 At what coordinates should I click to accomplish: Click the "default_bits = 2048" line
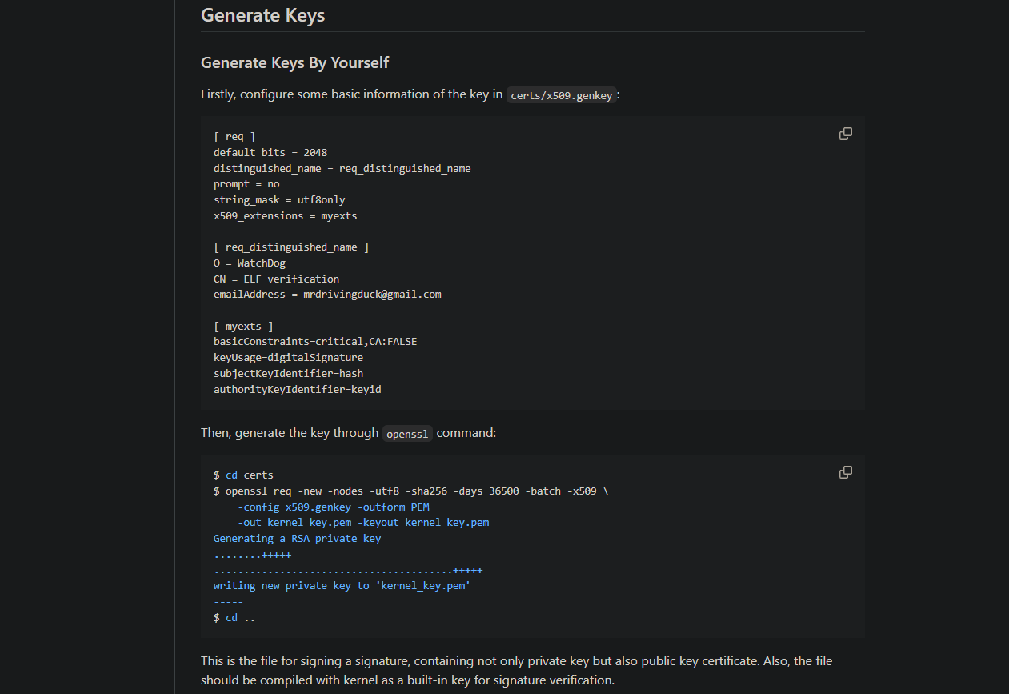pos(270,153)
